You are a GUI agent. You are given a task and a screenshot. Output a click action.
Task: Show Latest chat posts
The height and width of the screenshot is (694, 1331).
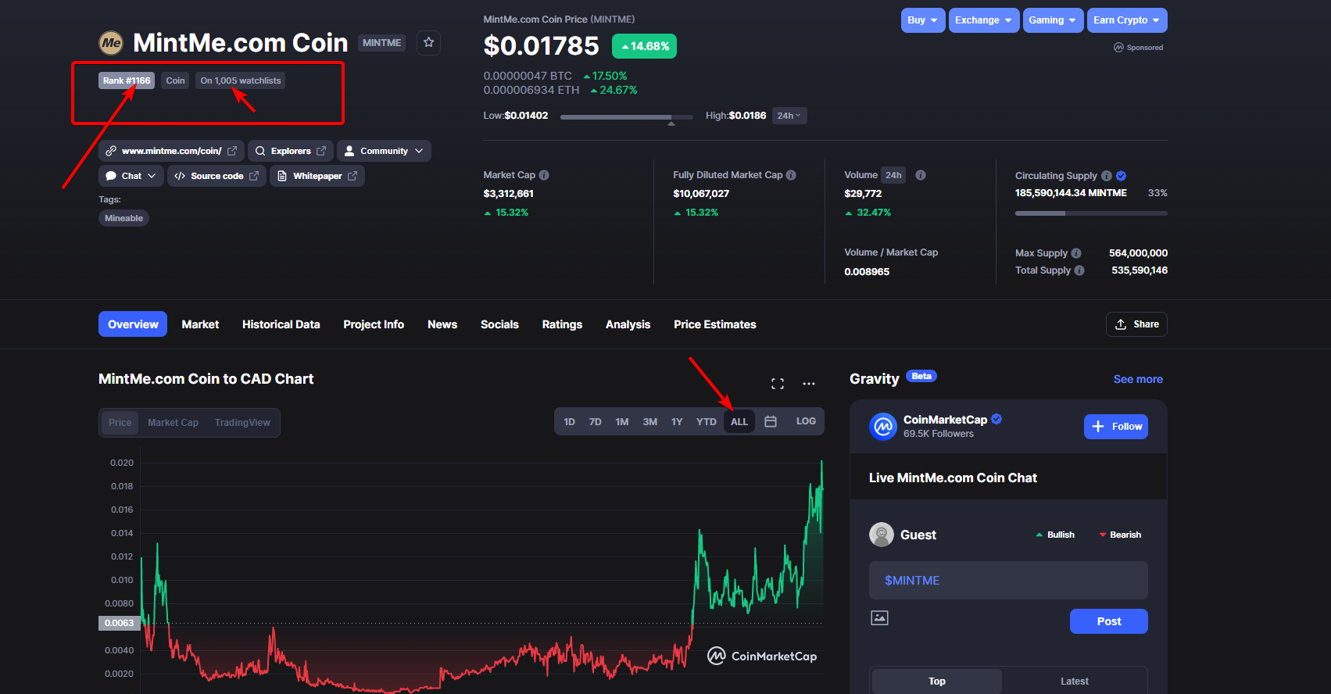[1075, 681]
